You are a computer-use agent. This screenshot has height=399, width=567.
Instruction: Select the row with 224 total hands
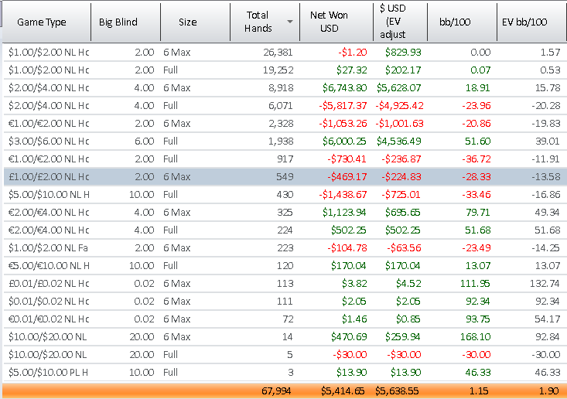point(285,230)
